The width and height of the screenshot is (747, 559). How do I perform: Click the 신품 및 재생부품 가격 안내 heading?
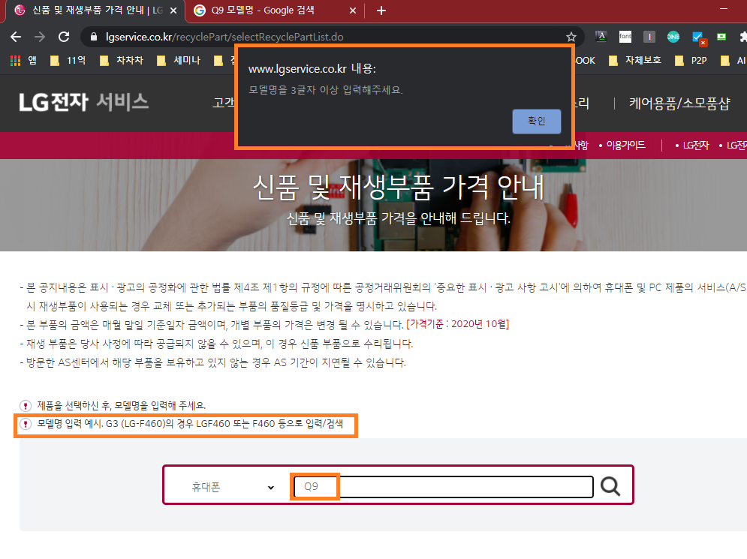pos(398,187)
